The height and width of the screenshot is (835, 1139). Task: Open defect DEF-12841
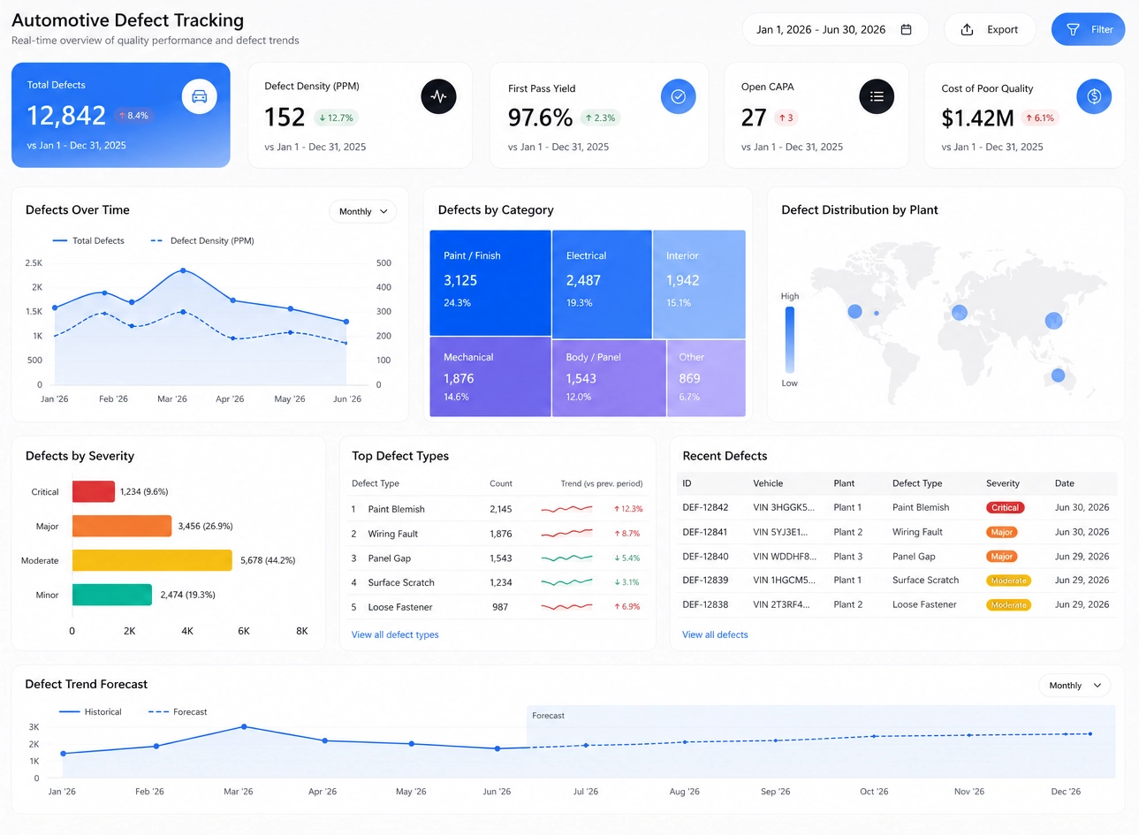point(705,532)
